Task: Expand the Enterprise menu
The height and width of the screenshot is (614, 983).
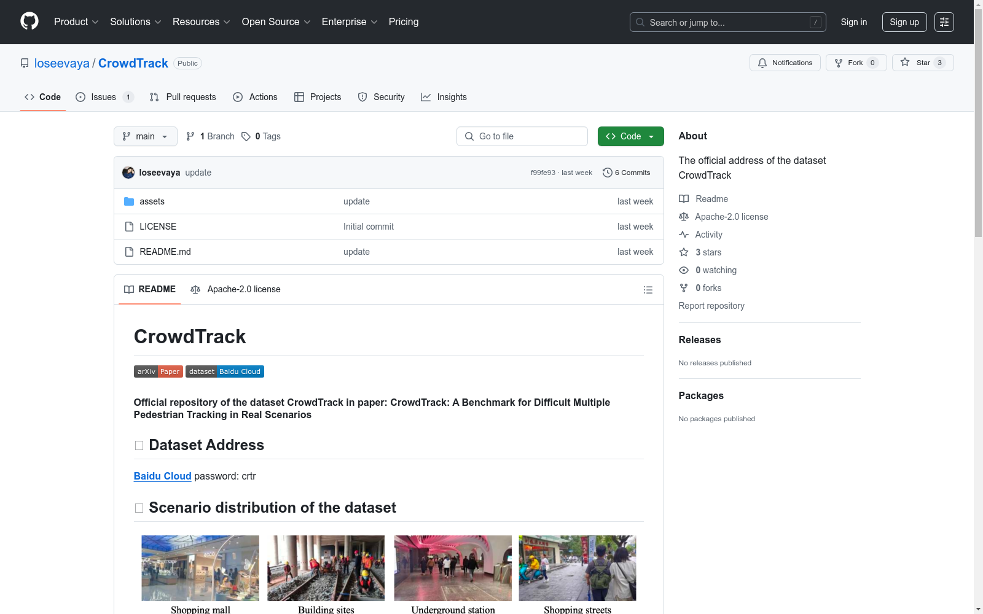Action: 350,22
